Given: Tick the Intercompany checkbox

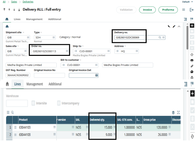Looking at the screenshot, I should click(59, 103).
